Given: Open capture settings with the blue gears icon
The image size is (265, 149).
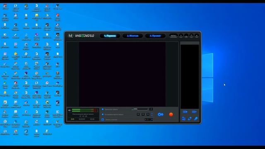Looking at the screenshot, I should tap(160, 114).
